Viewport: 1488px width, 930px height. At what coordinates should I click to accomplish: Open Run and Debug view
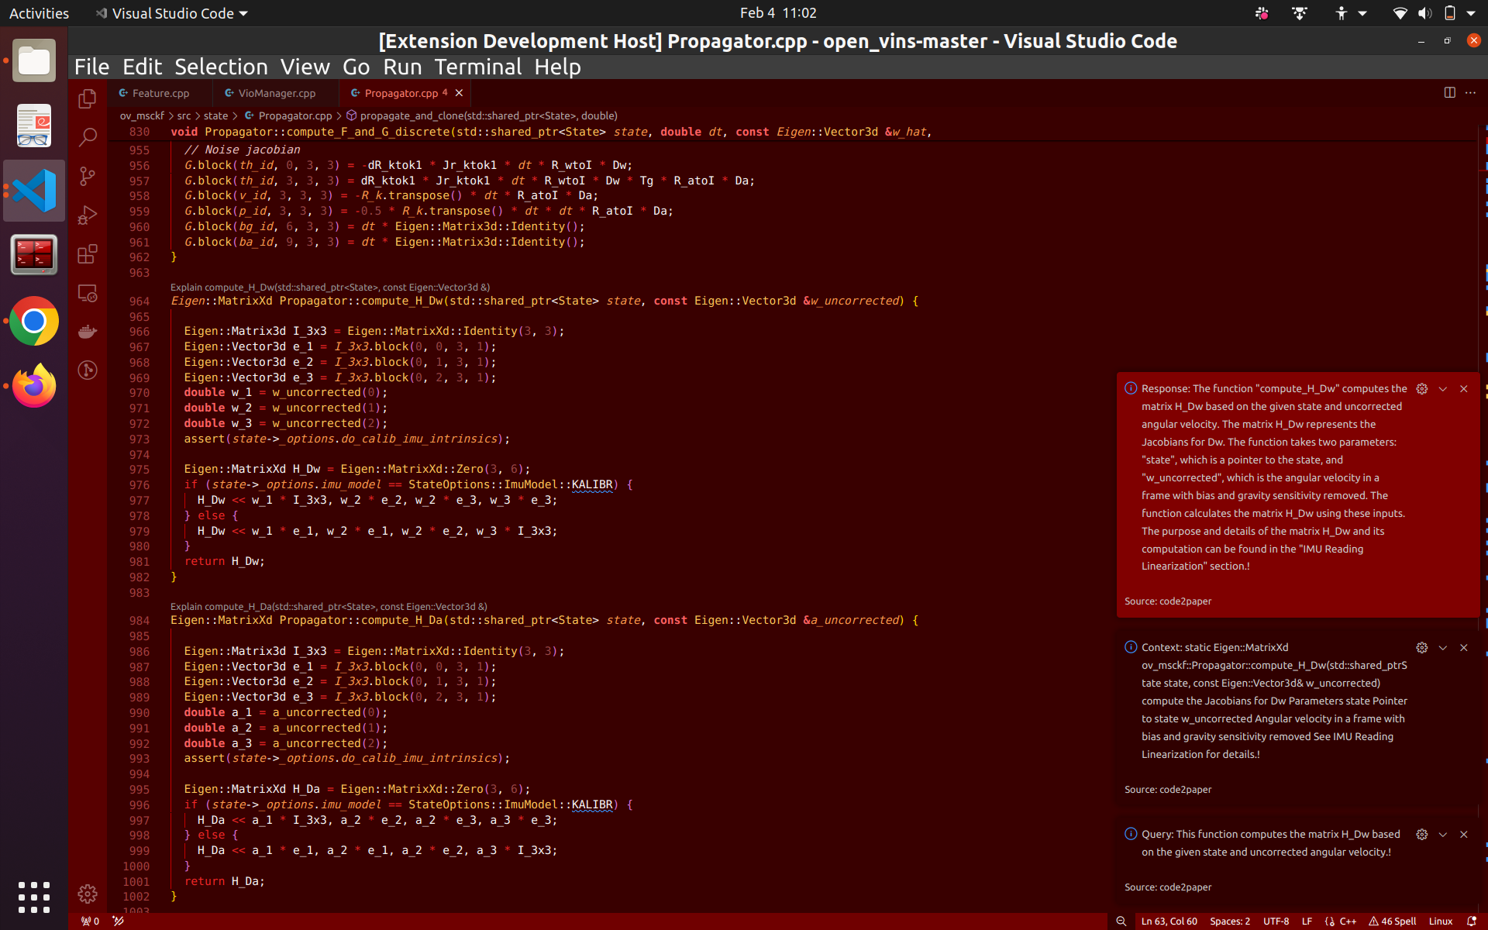coord(88,215)
